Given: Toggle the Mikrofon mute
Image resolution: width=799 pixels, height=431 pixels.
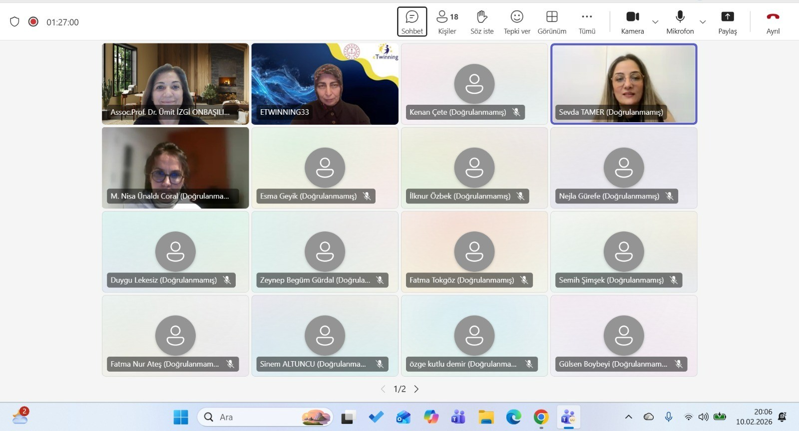Looking at the screenshot, I should point(680,22).
